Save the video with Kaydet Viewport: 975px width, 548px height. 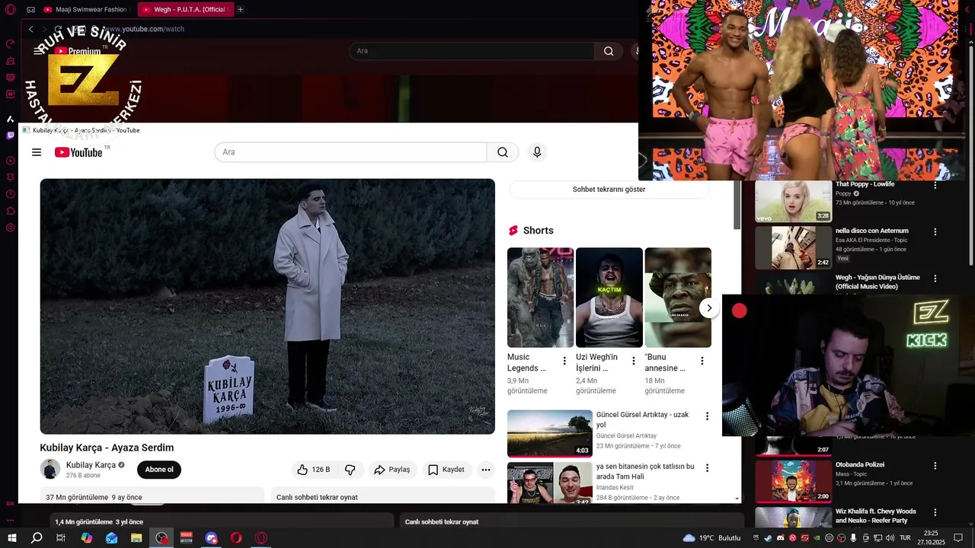click(446, 470)
